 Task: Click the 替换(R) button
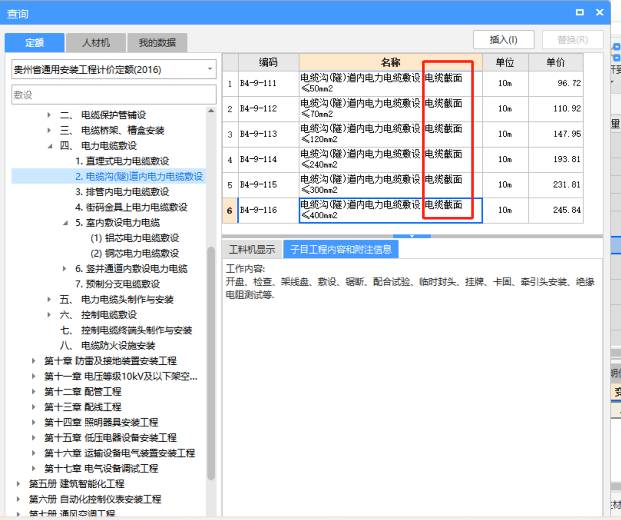pyautogui.click(x=572, y=39)
